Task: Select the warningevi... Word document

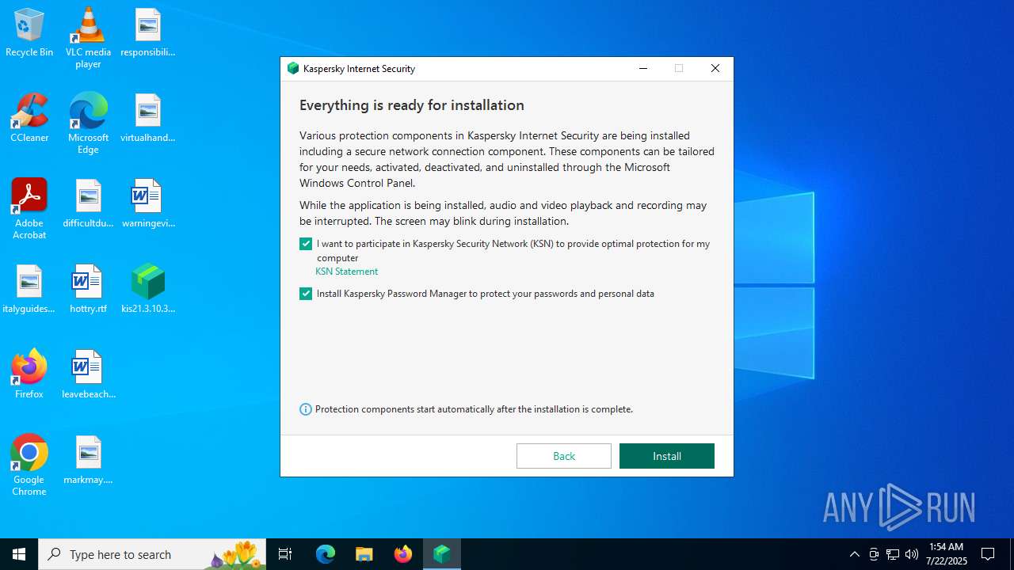Action: pos(148,204)
